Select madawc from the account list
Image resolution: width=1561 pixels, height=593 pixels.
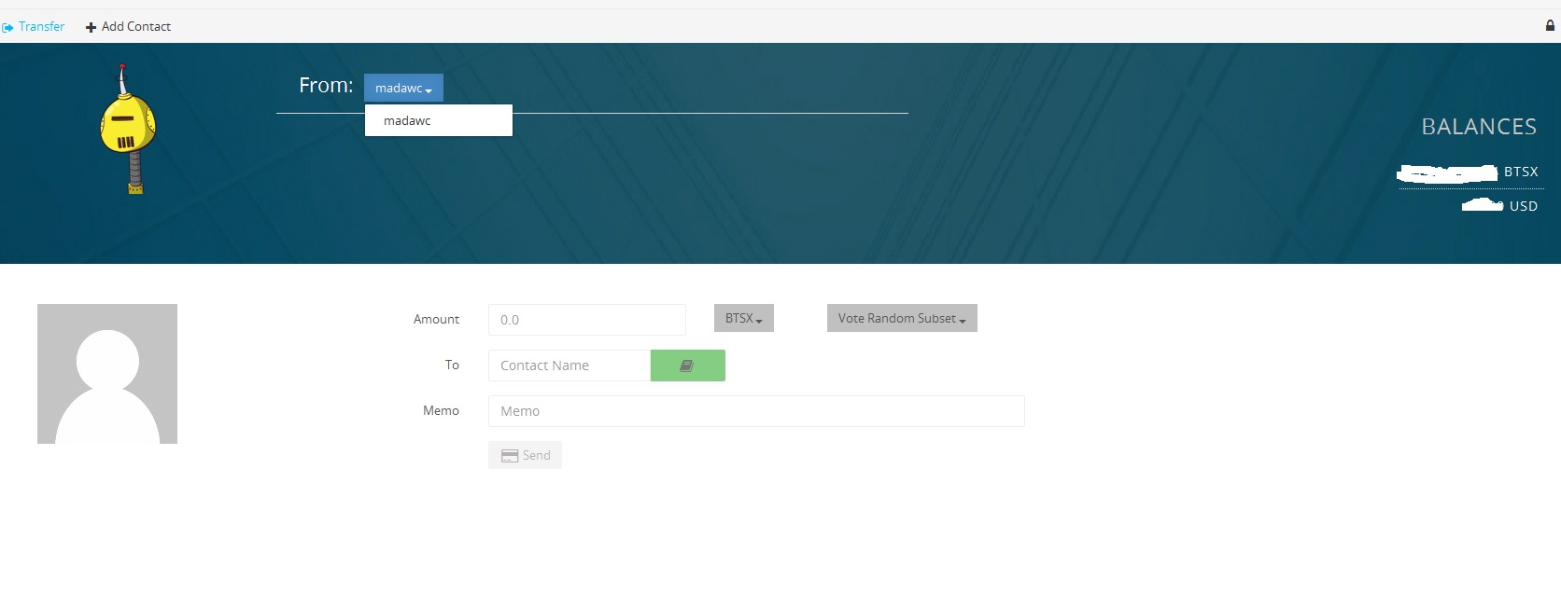point(408,121)
